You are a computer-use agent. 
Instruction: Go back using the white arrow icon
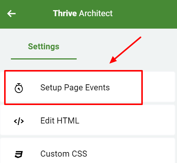[x=11, y=14]
